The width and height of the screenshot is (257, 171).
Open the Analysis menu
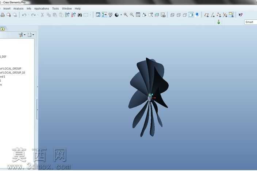pyautogui.click(x=18, y=8)
